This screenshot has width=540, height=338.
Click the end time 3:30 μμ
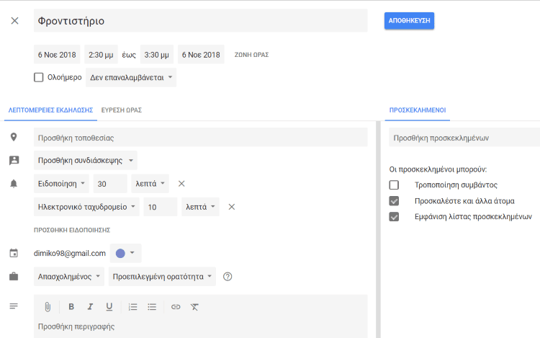coord(157,55)
